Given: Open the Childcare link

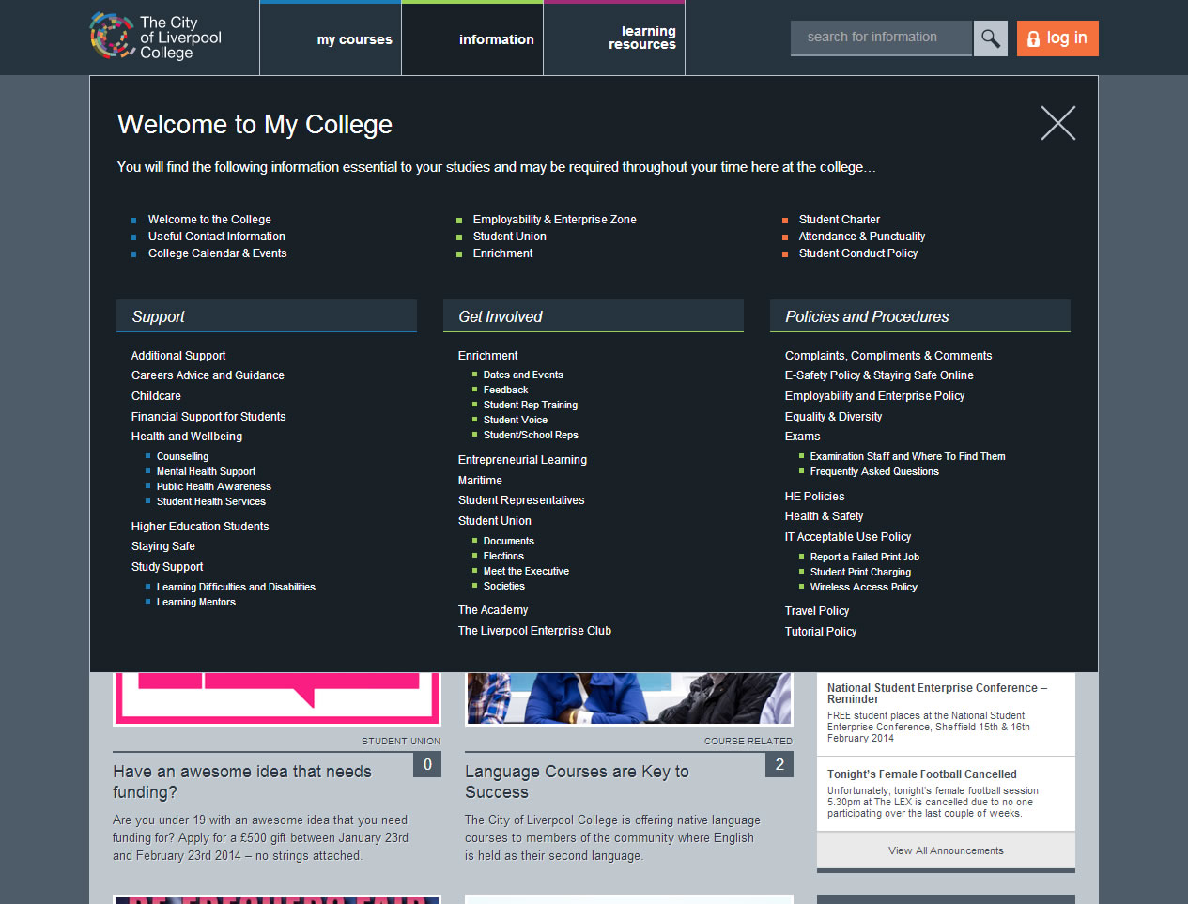Looking at the screenshot, I should click(156, 396).
